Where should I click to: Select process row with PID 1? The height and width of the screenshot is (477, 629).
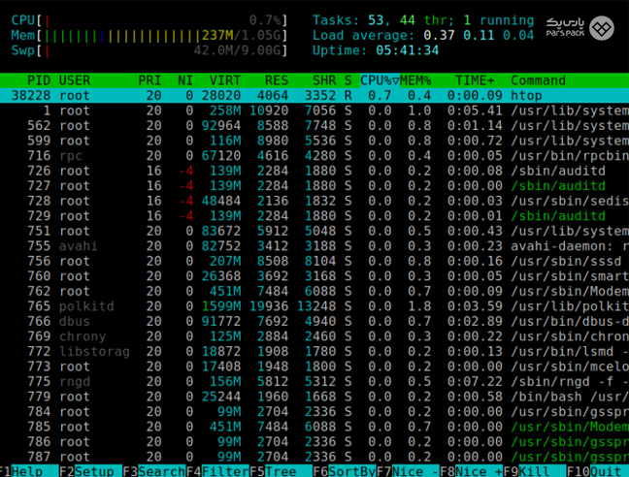point(314,111)
